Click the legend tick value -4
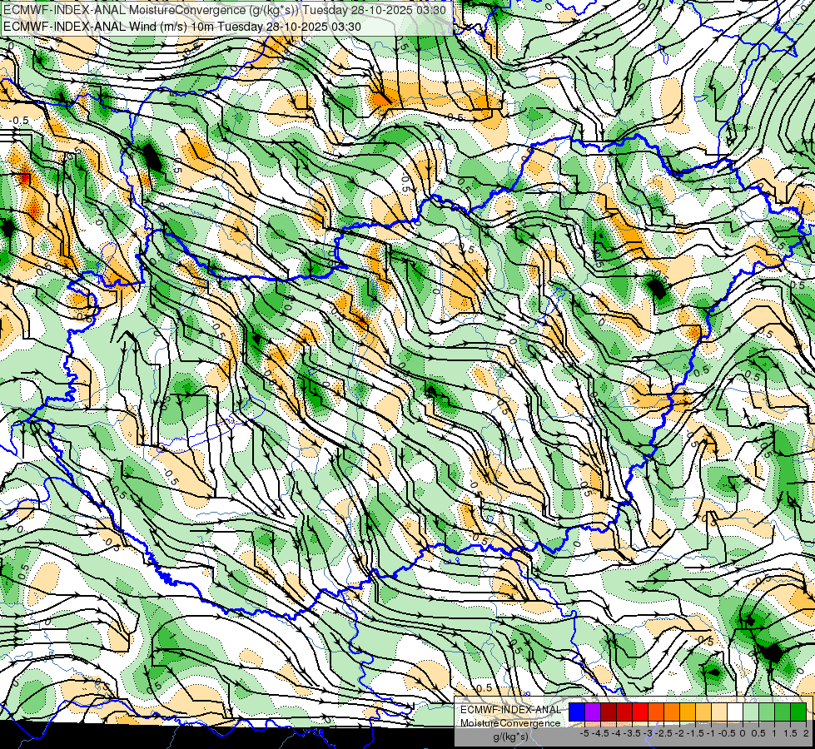This screenshot has height=749, width=815. point(616,733)
